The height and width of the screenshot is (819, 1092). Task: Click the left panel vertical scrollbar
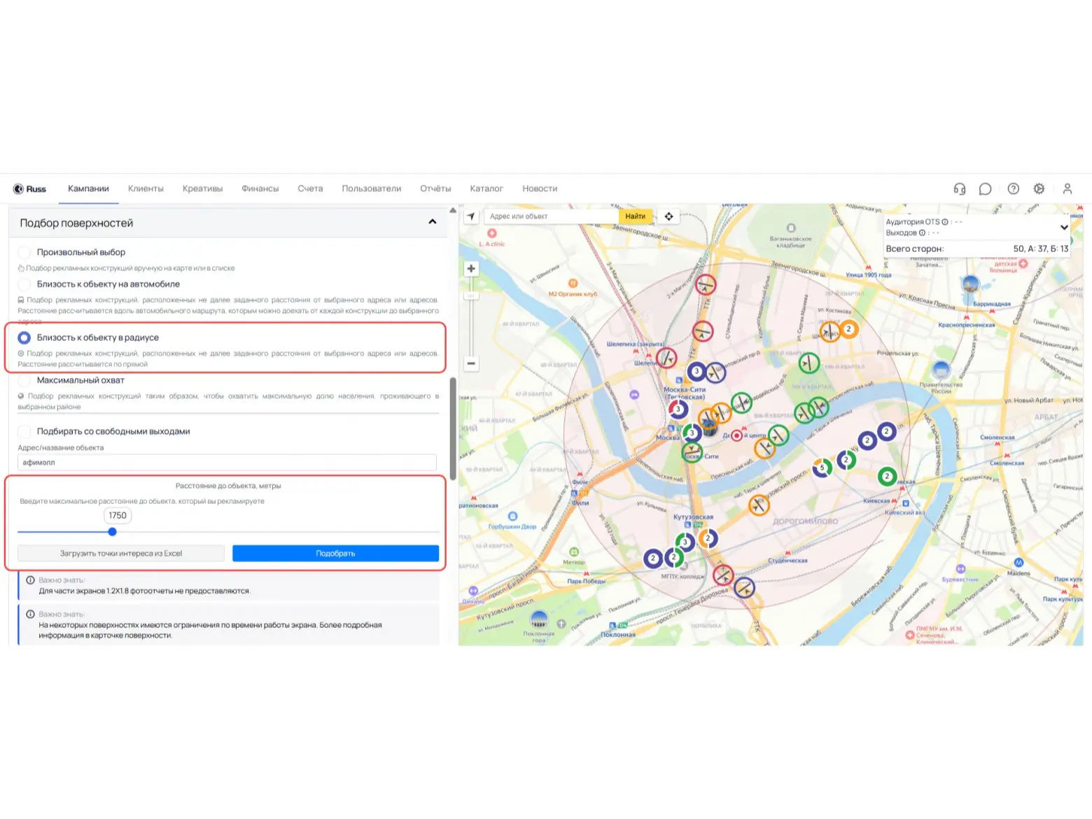453,428
